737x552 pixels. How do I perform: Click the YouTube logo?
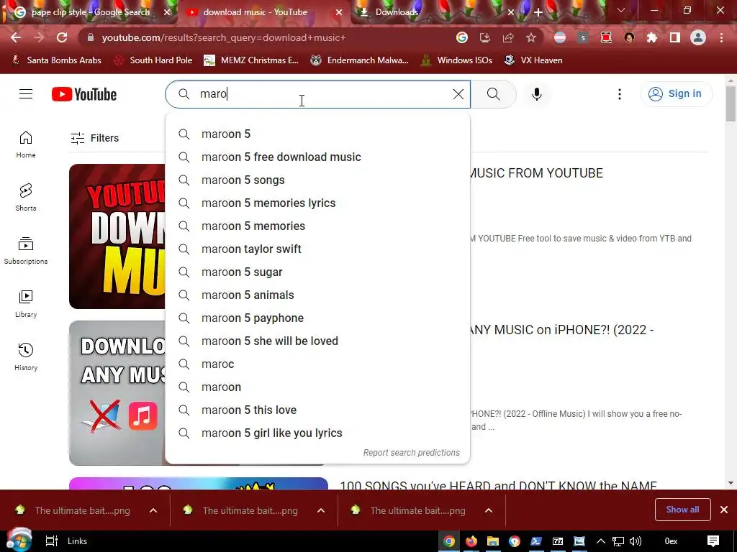[84, 94]
